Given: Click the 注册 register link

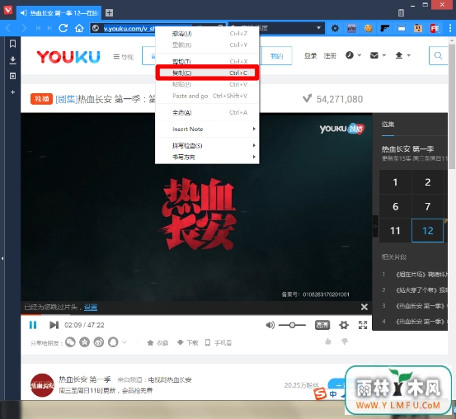Looking at the screenshot, I should click(330, 55).
